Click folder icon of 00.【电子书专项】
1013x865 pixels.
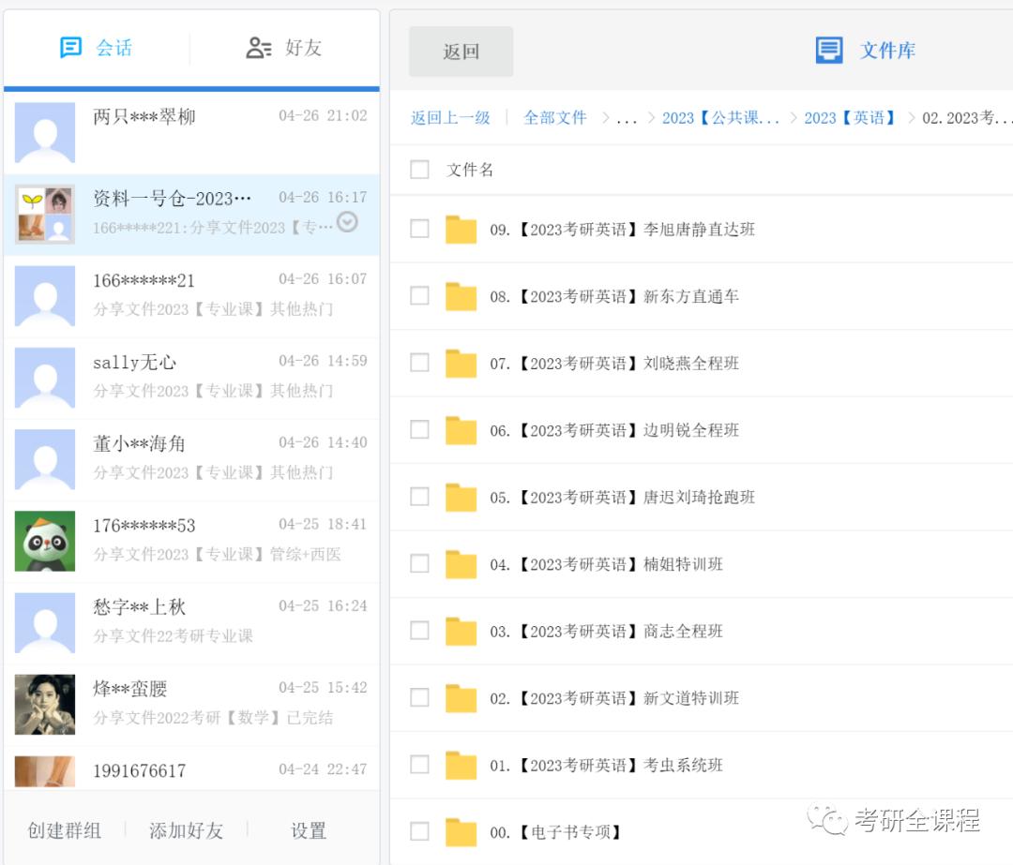461,832
